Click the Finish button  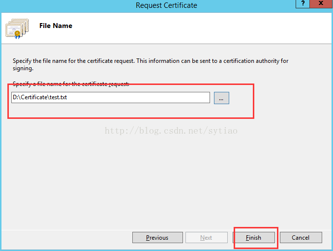[x=254, y=237]
